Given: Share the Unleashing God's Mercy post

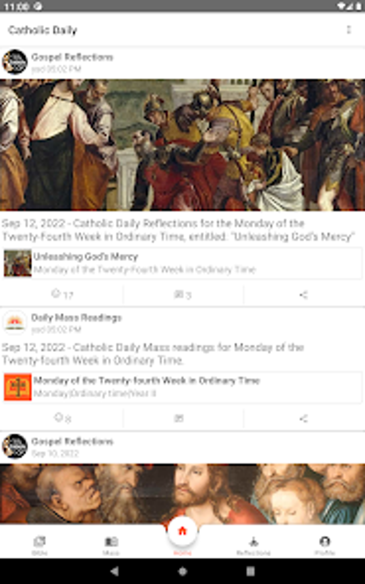Looking at the screenshot, I should click(x=303, y=295).
